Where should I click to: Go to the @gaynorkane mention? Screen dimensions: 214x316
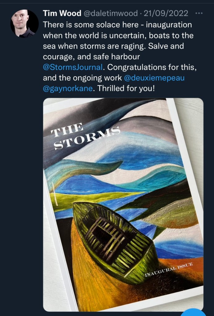[x=68, y=89]
